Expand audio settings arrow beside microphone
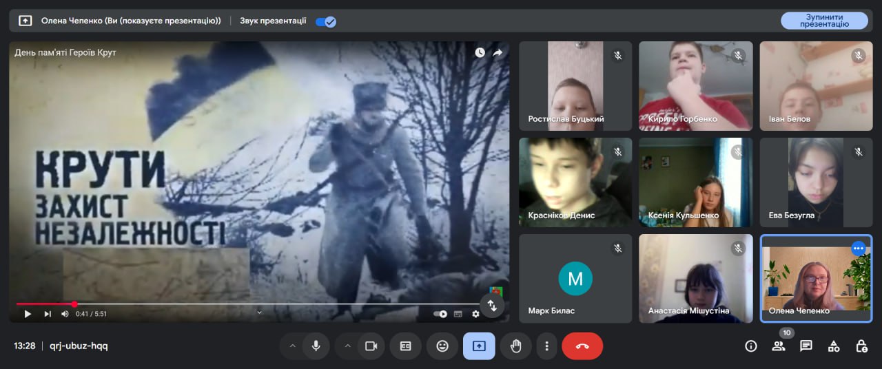 coord(292,346)
